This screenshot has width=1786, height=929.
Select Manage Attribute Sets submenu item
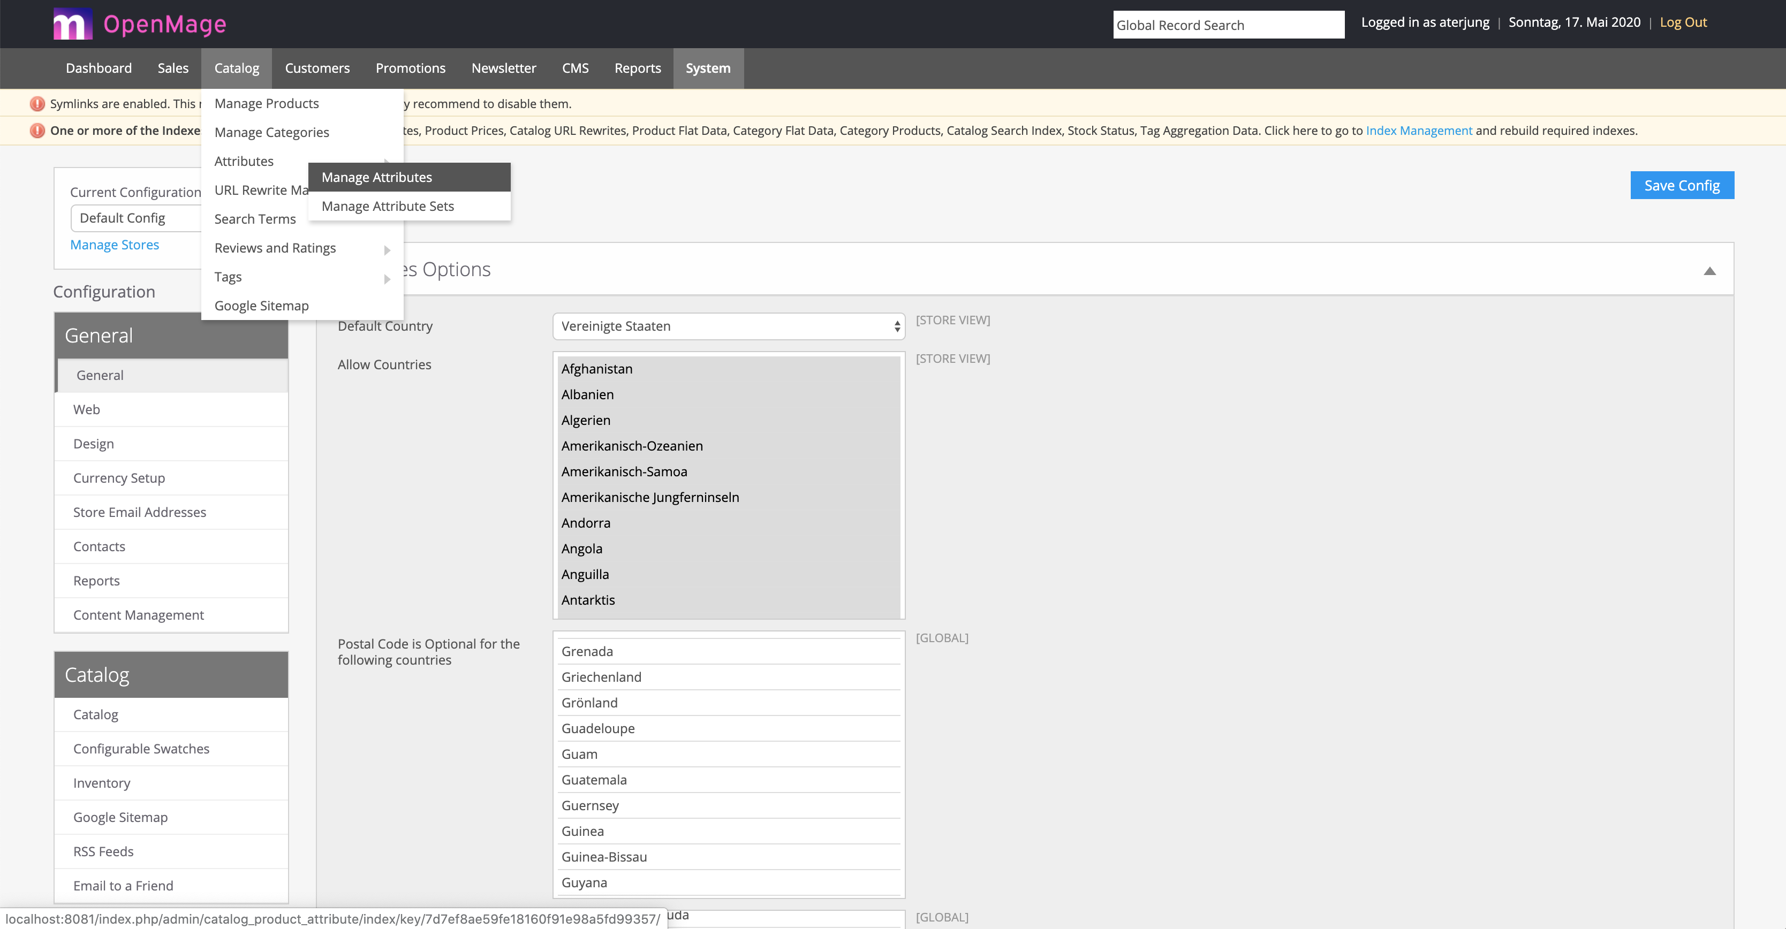[409, 207]
